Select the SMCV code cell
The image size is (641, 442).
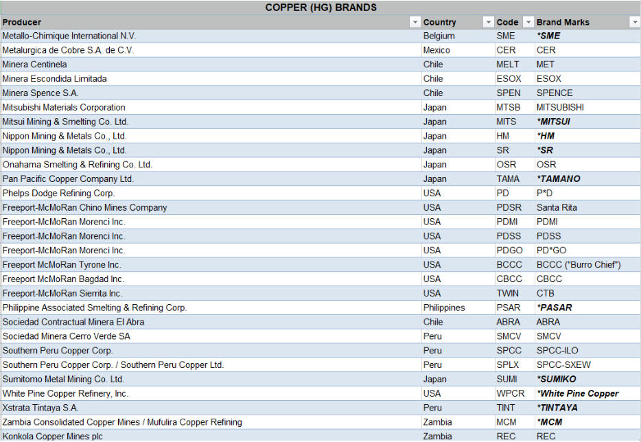click(x=515, y=336)
